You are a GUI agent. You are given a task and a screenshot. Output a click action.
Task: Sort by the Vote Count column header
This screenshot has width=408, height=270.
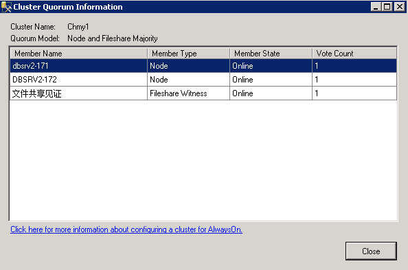(354, 54)
